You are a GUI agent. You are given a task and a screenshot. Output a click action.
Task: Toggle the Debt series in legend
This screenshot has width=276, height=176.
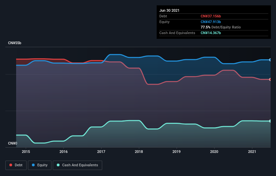16,165
